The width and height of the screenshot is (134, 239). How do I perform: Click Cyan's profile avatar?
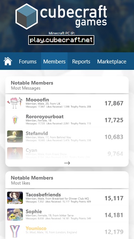pos(15,153)
